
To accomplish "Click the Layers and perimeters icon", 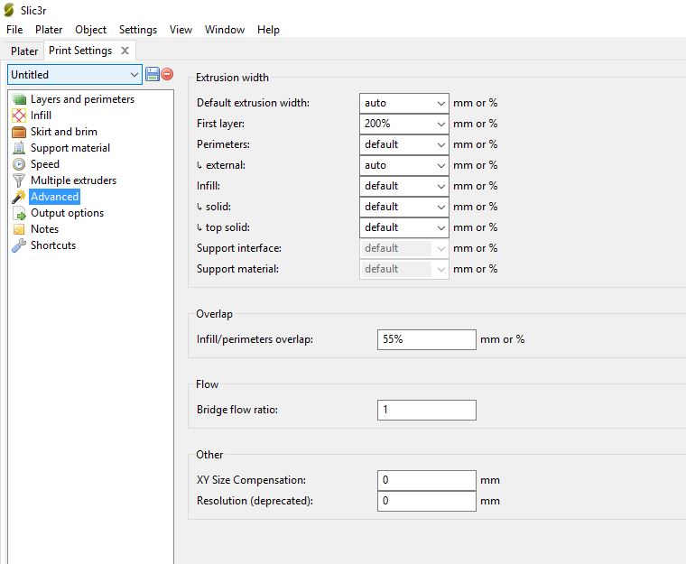I will click(19, 99).
